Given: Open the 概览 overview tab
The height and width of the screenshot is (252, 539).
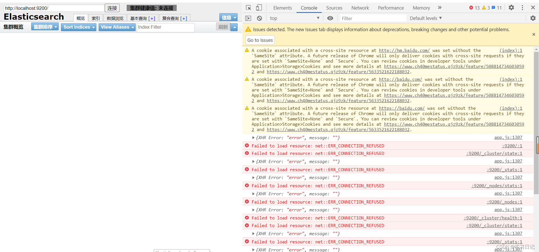Looking at the screenshot, I should pyautogui.click(x=81, y=18).
